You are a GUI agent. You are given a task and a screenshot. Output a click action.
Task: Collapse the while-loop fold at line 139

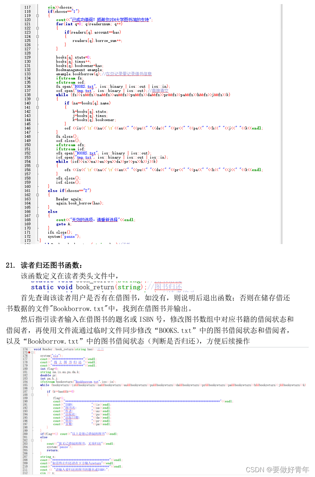click(37, 99)
